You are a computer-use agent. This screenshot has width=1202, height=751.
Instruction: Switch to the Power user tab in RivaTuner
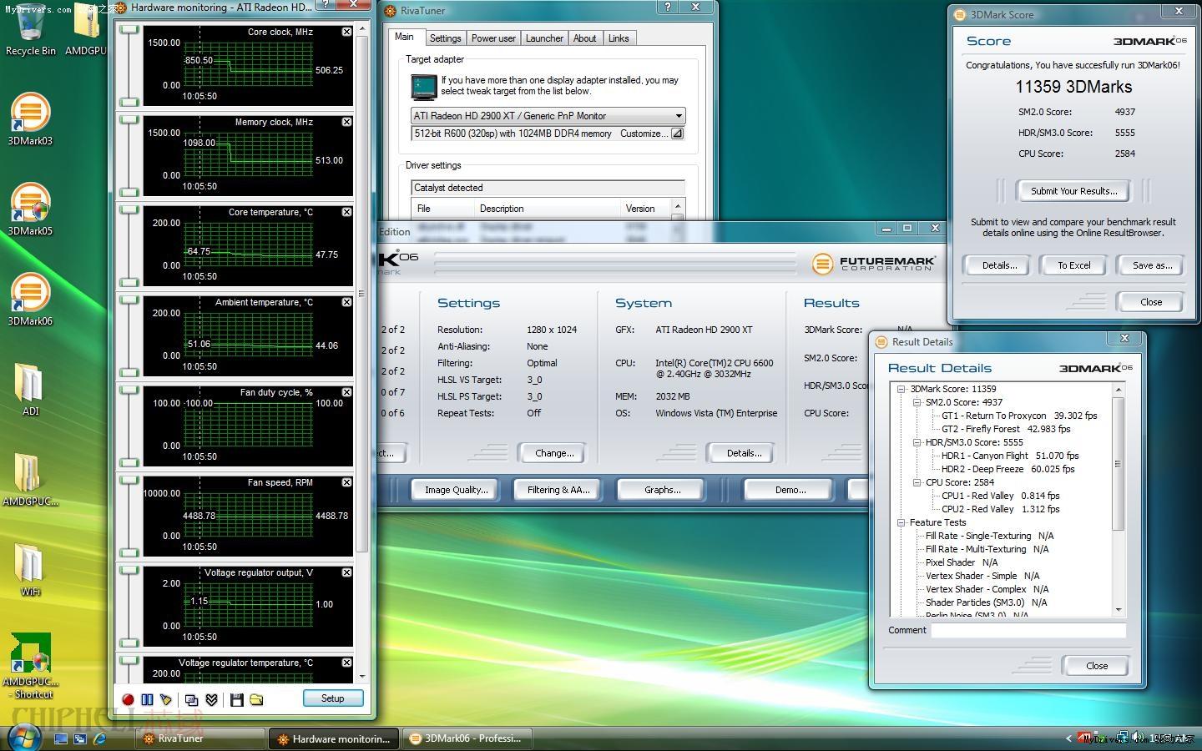492,38
